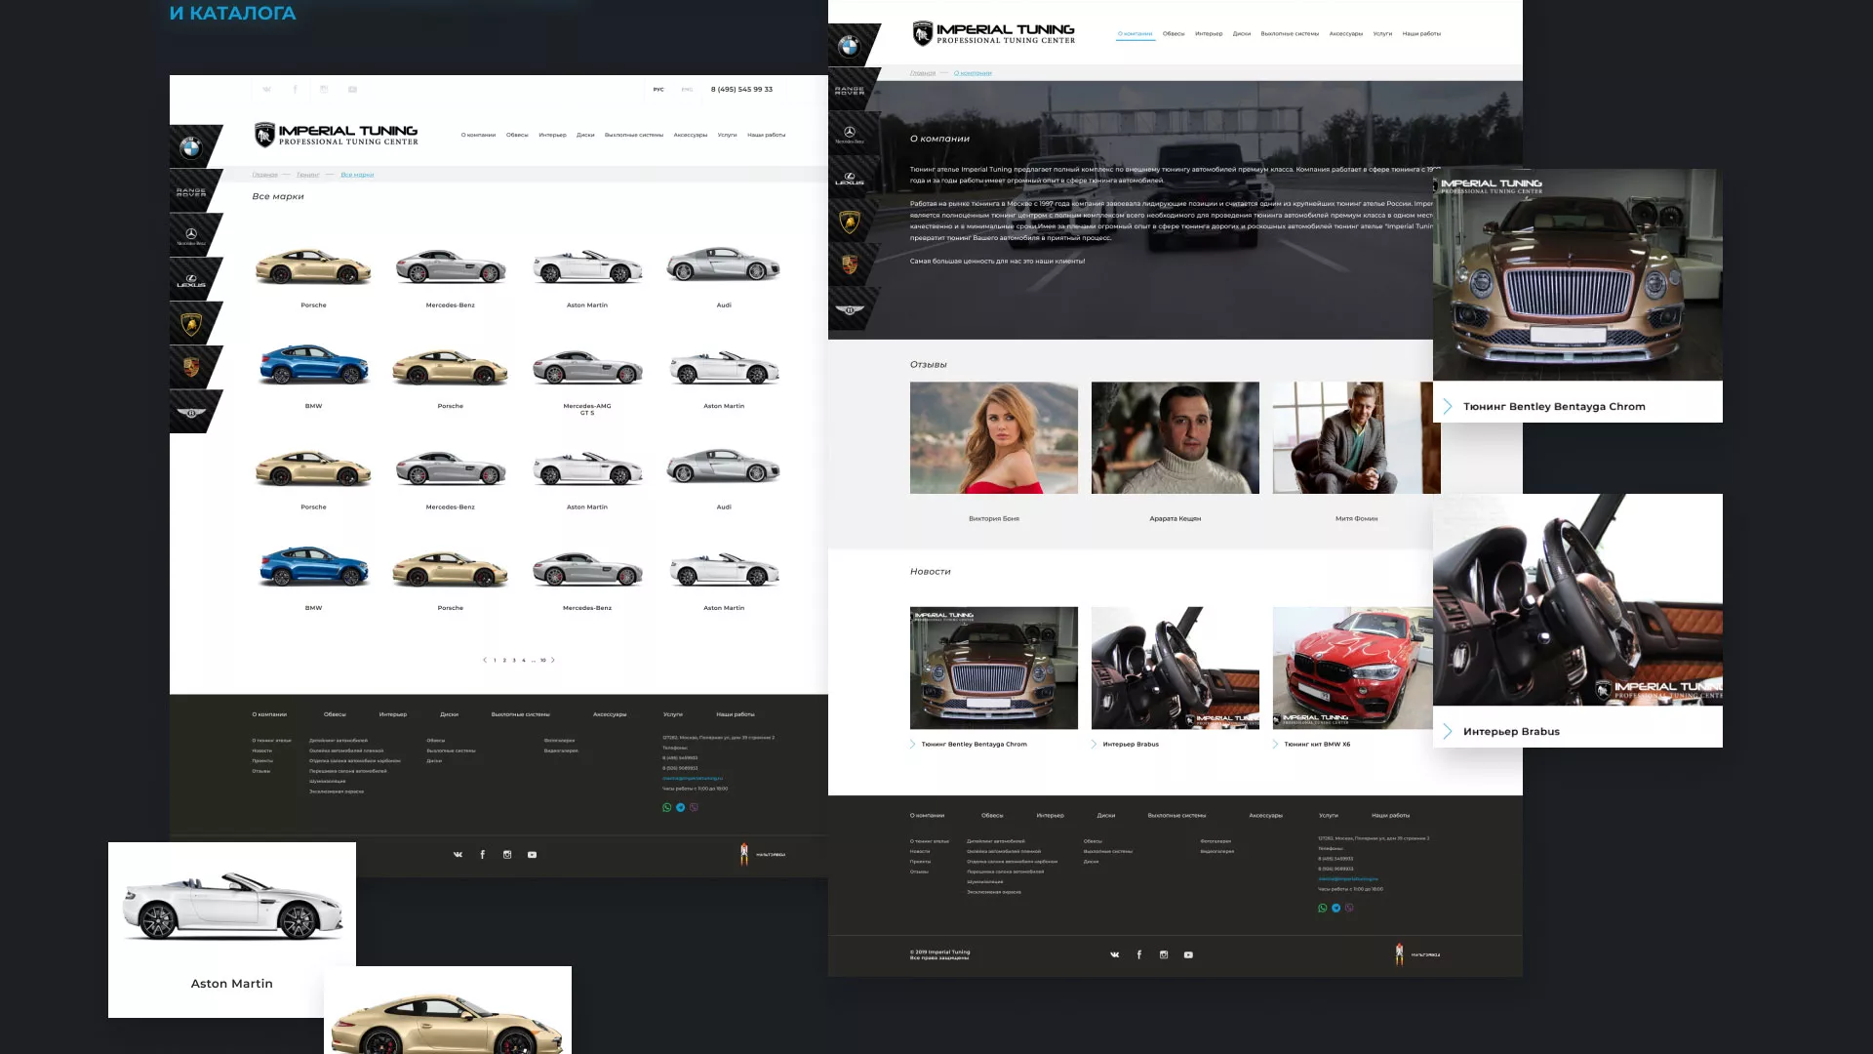Select РУС language option in catalog header
1873x1054 pixels.
pos(658,89)
